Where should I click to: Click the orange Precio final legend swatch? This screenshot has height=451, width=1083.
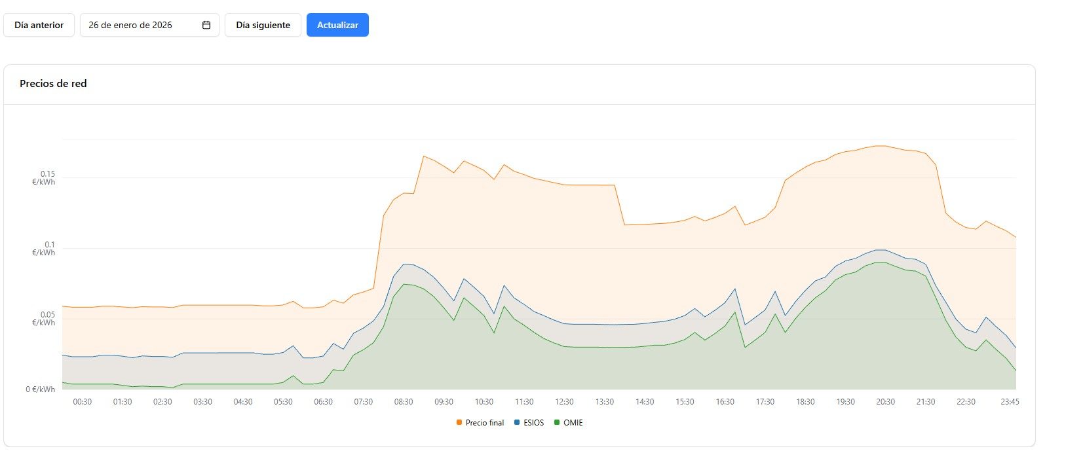[459, 423]
